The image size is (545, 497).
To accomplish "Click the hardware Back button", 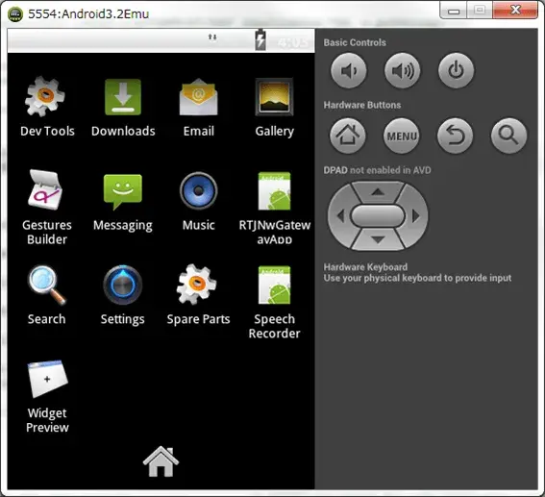I will 455,136.
